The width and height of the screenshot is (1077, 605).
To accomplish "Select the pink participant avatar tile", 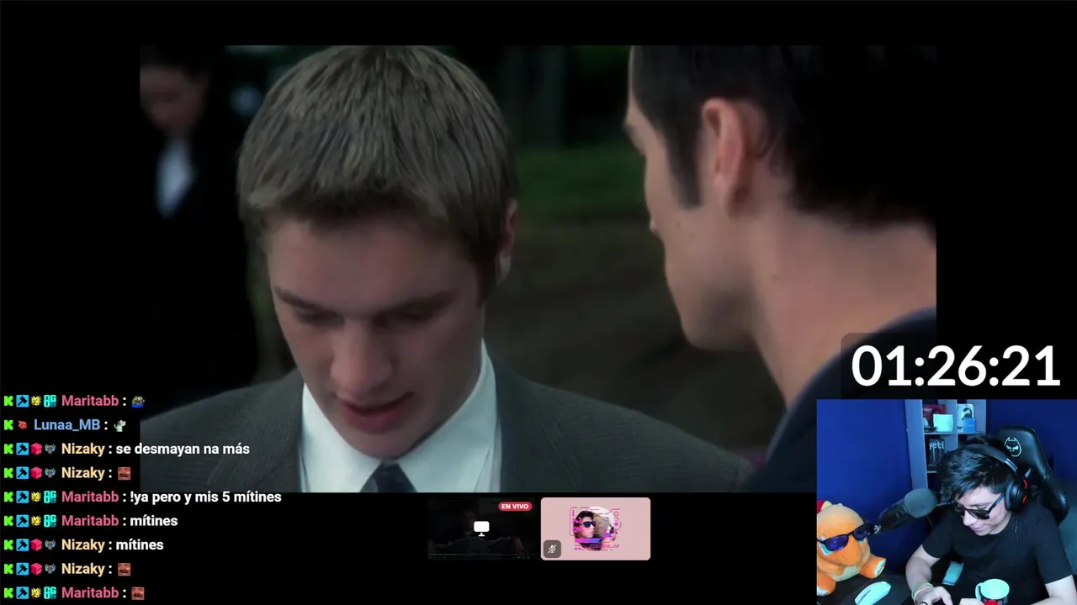I will (596, 529).
